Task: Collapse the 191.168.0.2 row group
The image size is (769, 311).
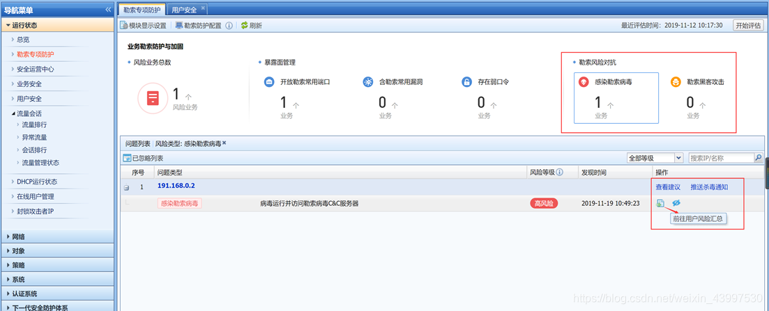Action: pyautogui.click(x=126, y=187)
